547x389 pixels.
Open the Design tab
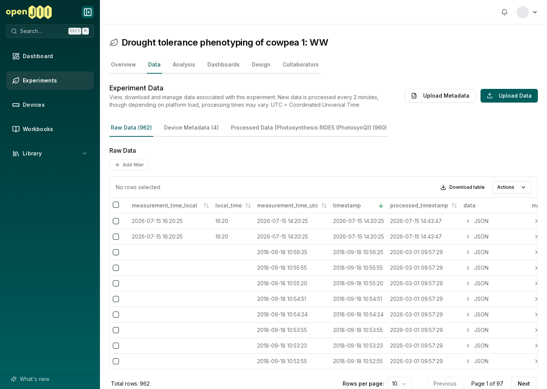pos(261,65)
